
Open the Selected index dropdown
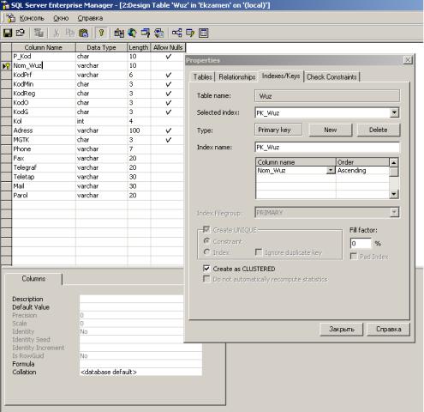pos(394,112)
